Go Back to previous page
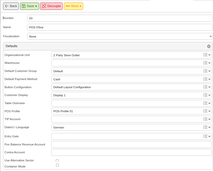Image resolution: width=213 pixels, height=171 pixels. [x=11, y=6]
